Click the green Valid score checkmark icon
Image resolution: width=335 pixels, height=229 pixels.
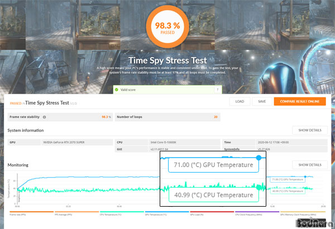click(x=117, y=89)
